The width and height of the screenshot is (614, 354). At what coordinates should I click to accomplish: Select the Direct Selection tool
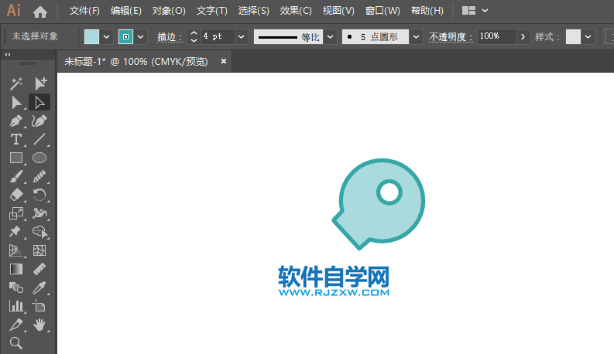[39, 102]
